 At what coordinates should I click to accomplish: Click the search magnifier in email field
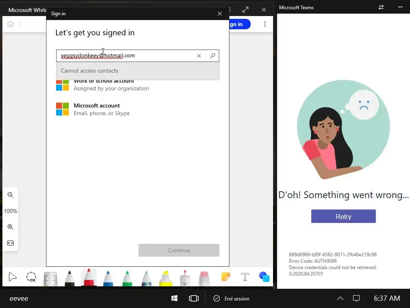pos(213,56)
